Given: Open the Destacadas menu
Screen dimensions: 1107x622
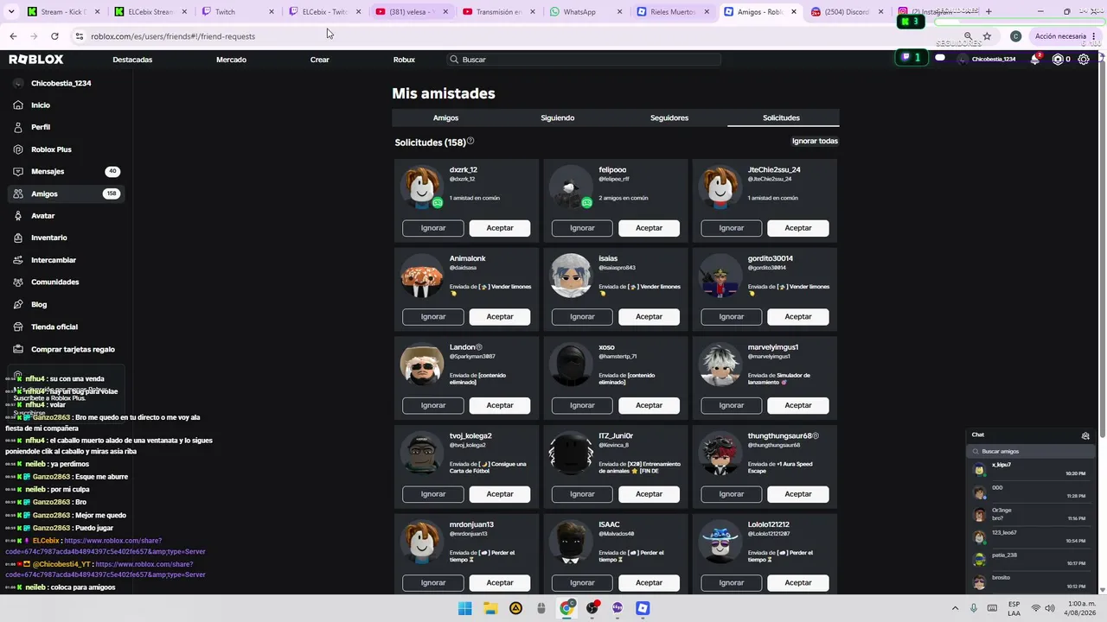Looking at the screenshot, I should (x=132, y=60).
